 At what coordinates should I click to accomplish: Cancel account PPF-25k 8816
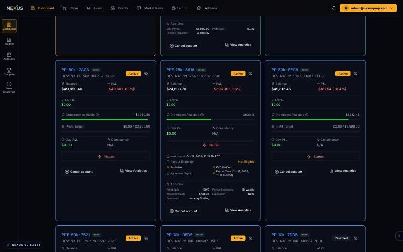coord(183,211)
